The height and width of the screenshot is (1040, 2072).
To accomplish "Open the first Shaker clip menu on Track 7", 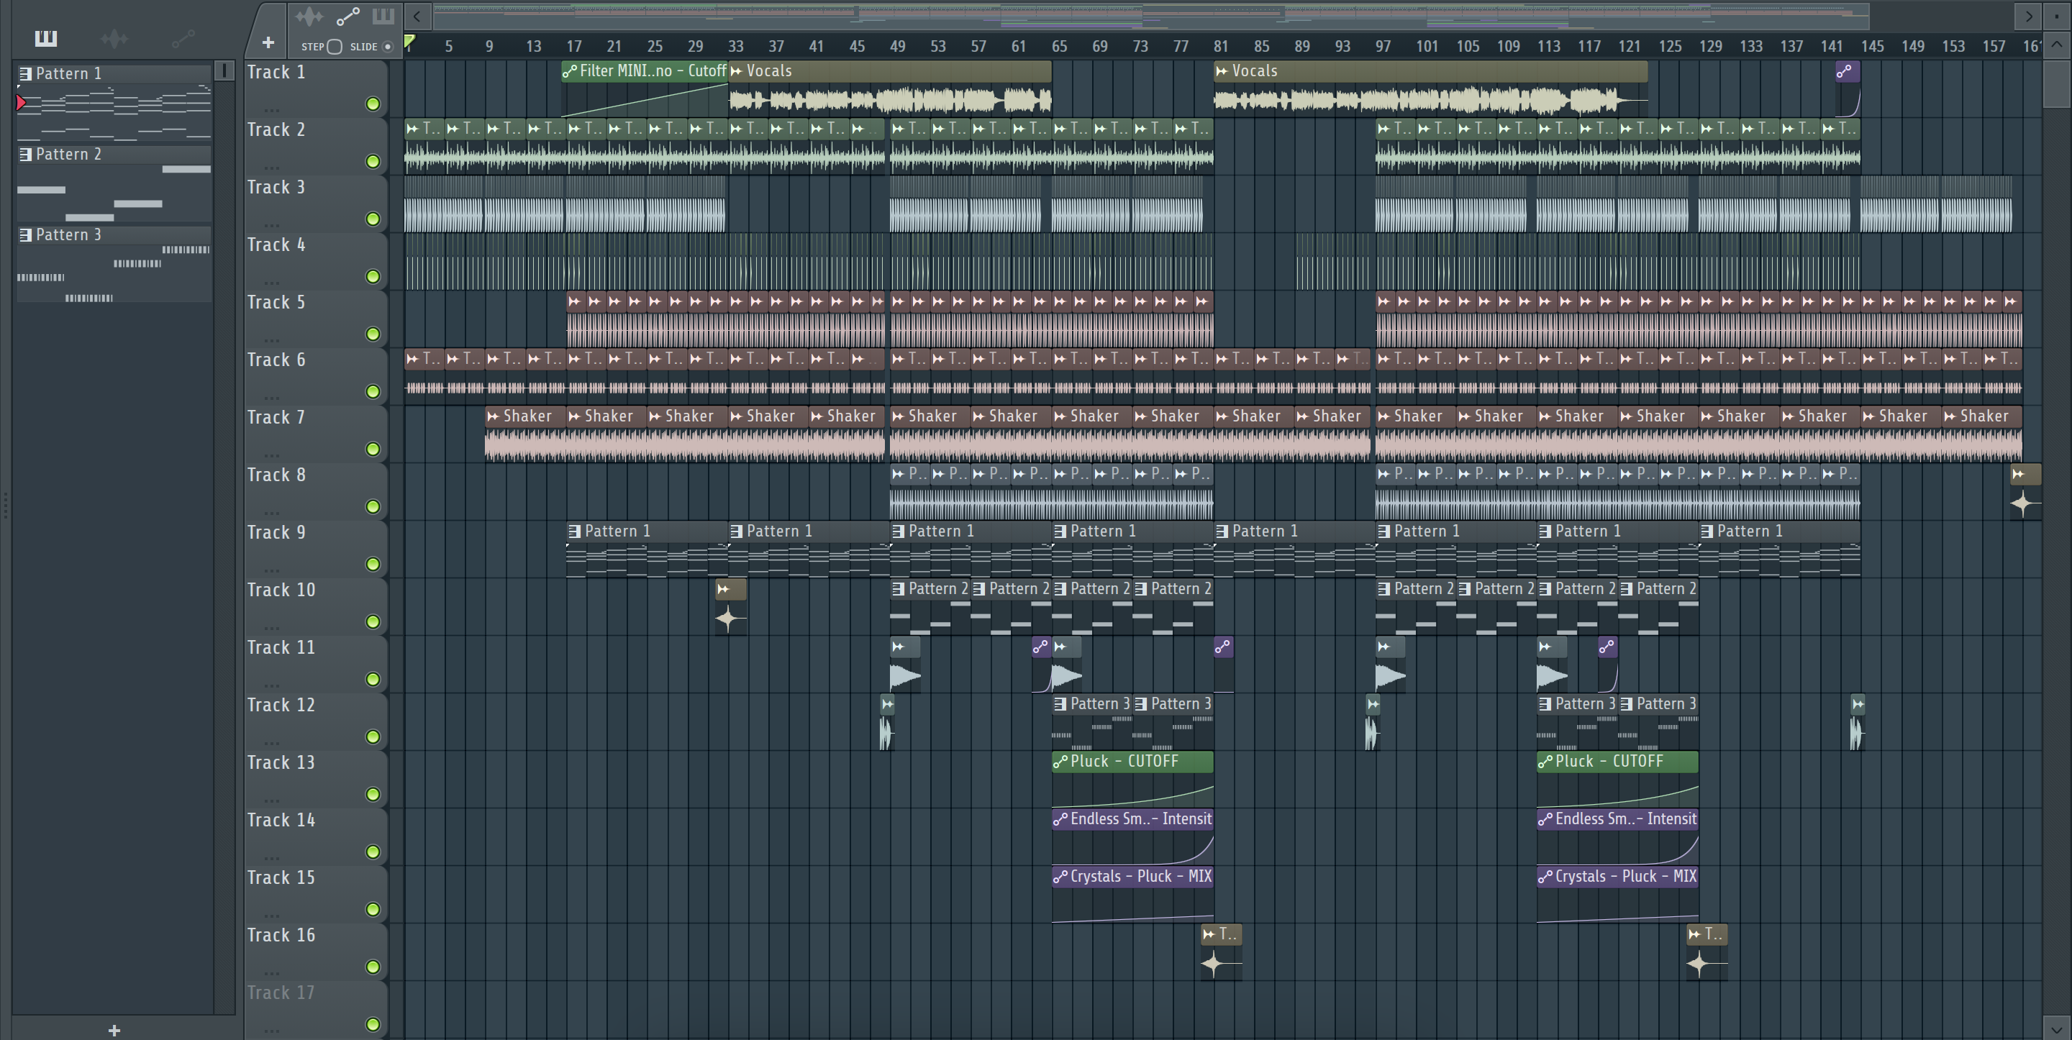I will pos(493,416).
